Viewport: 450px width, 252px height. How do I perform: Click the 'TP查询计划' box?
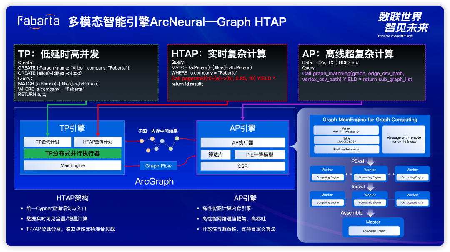pos(47,142)
